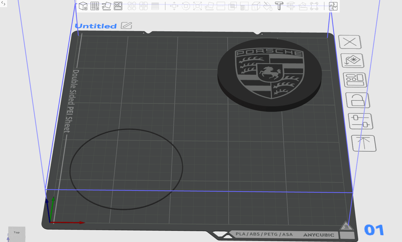Open the Text shape T tool
The width and height of the screenshot is (402, 242).
pyautogui.click(x=279, y=6)
